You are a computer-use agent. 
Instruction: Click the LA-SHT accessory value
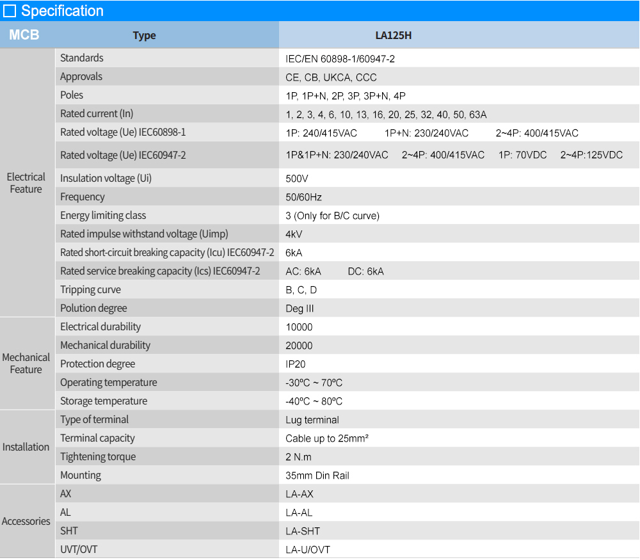pos(303,531)
